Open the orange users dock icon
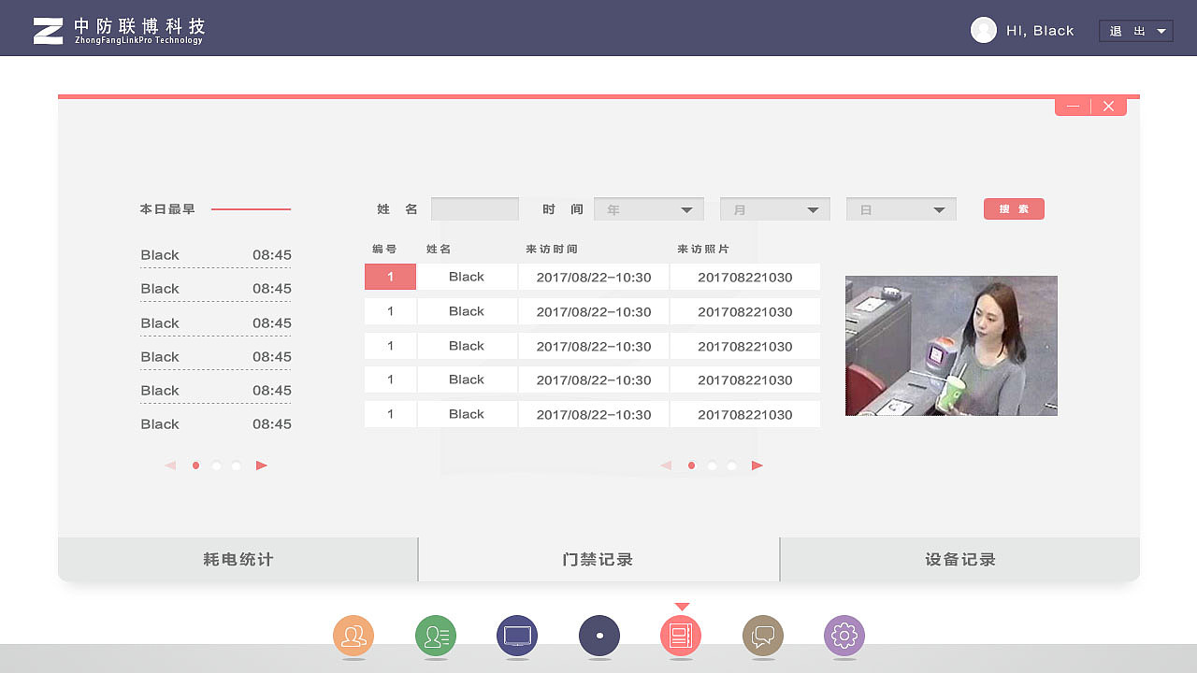Image resolution: width=1197 pixels, height=673 pixels. click(353, 637)
